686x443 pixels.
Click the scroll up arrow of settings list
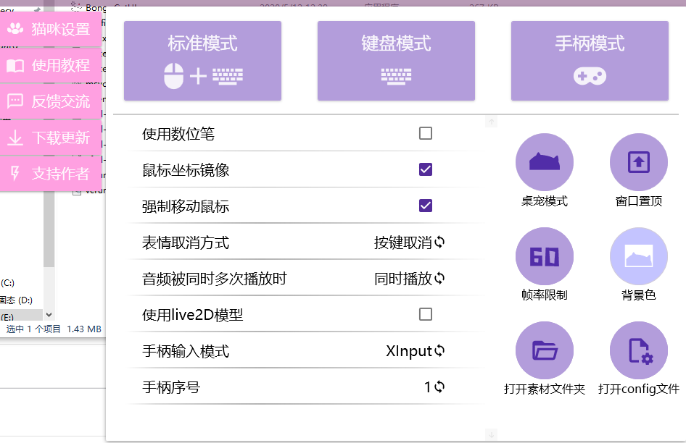pos(492,122)
